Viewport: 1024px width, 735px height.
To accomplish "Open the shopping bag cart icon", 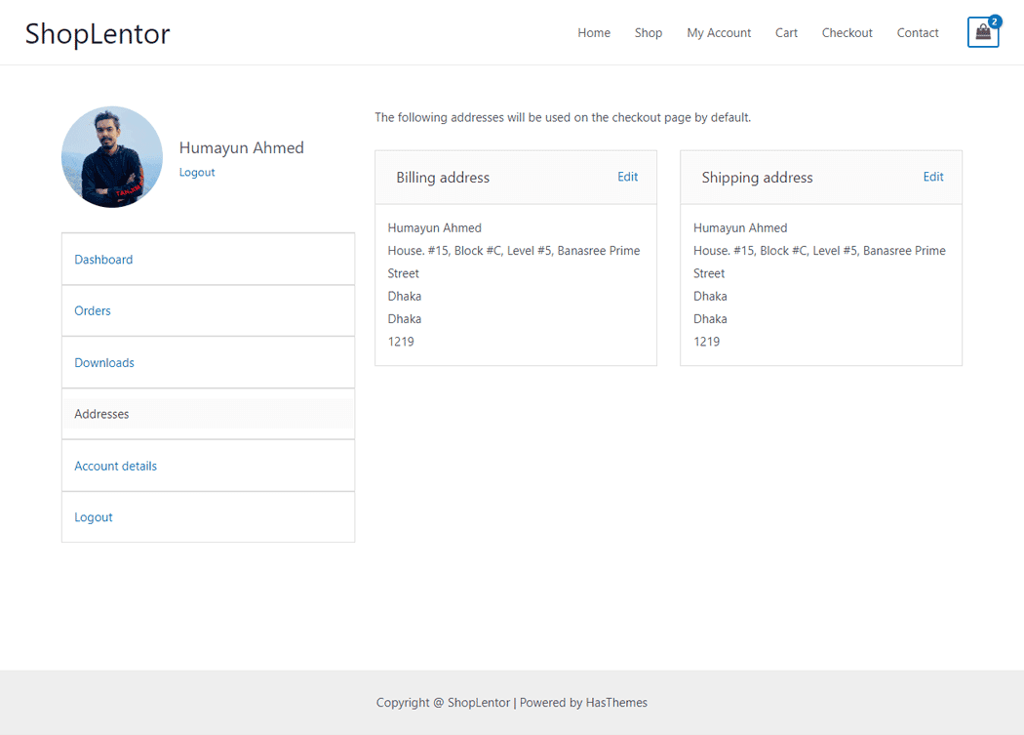I will pyautogui.click(x=982, y=33).
